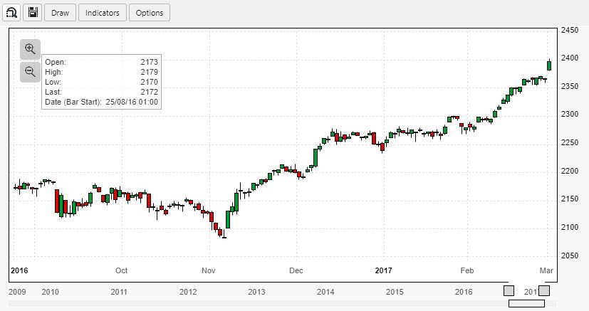The width and height of the screenshot is (589, 311).
Task: Click the left range selector handle
Action: (509, 290)
